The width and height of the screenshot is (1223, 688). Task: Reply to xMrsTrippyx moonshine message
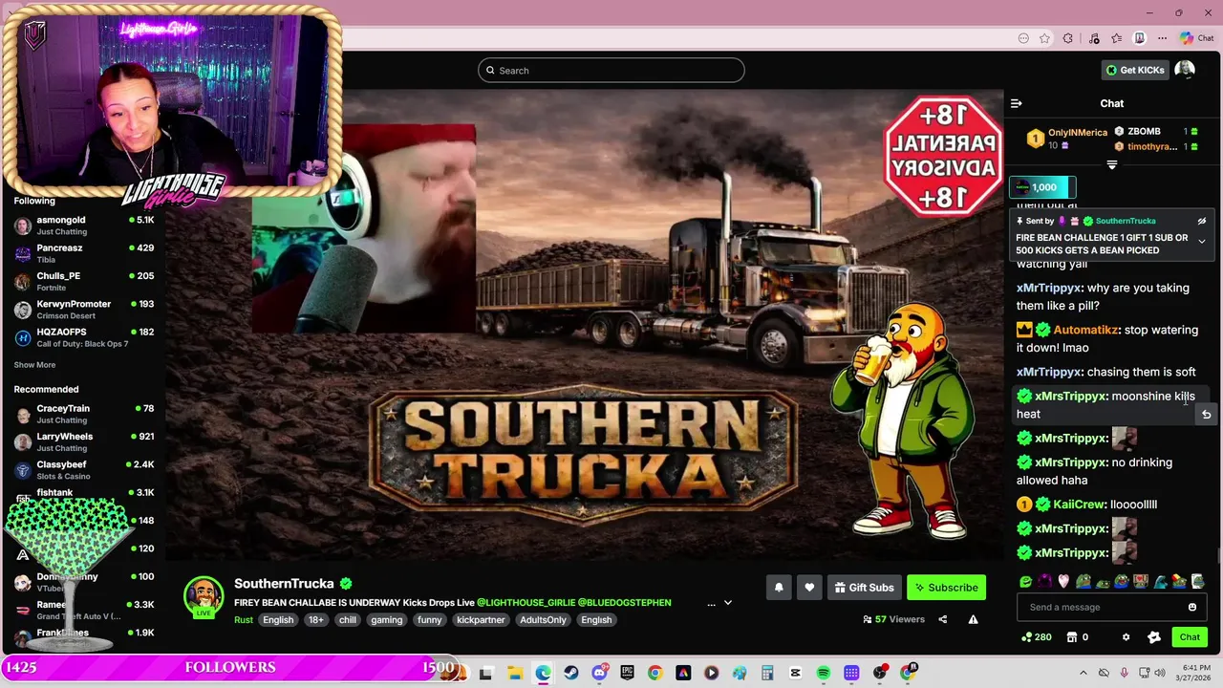click(1207, 415)
